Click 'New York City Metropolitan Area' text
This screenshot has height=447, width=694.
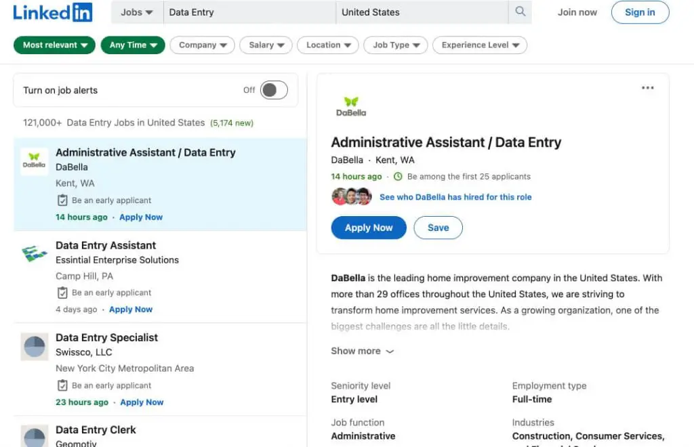125,368
